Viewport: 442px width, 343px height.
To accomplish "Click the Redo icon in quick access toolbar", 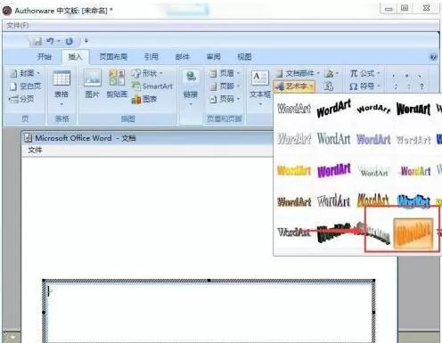I will click(70, 41).
